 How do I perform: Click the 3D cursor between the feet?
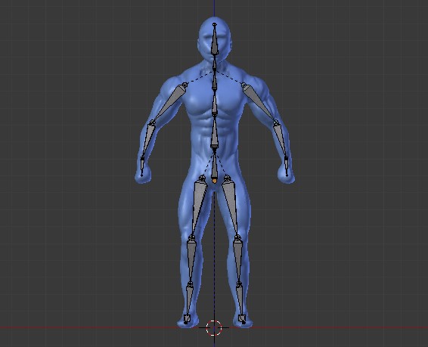[x=214, y=327]
